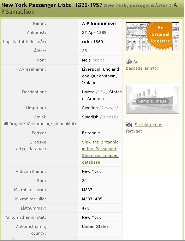185x241 pixels.
Task: Select the name value A P Samuelson
Action: pos(99,23)
